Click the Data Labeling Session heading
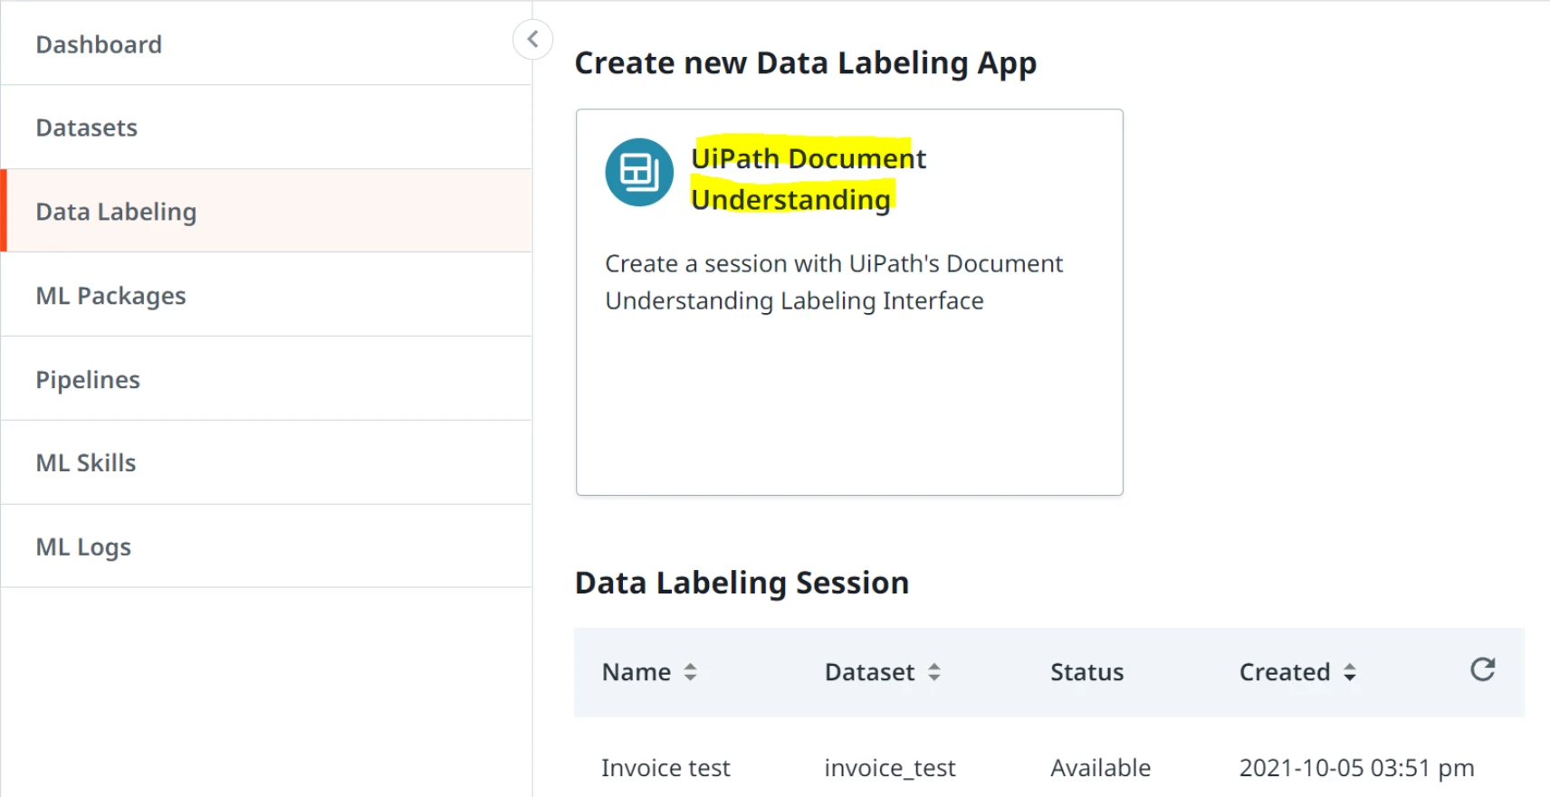The width and height of the screenshot is (1550, 797). pos(742,584)
